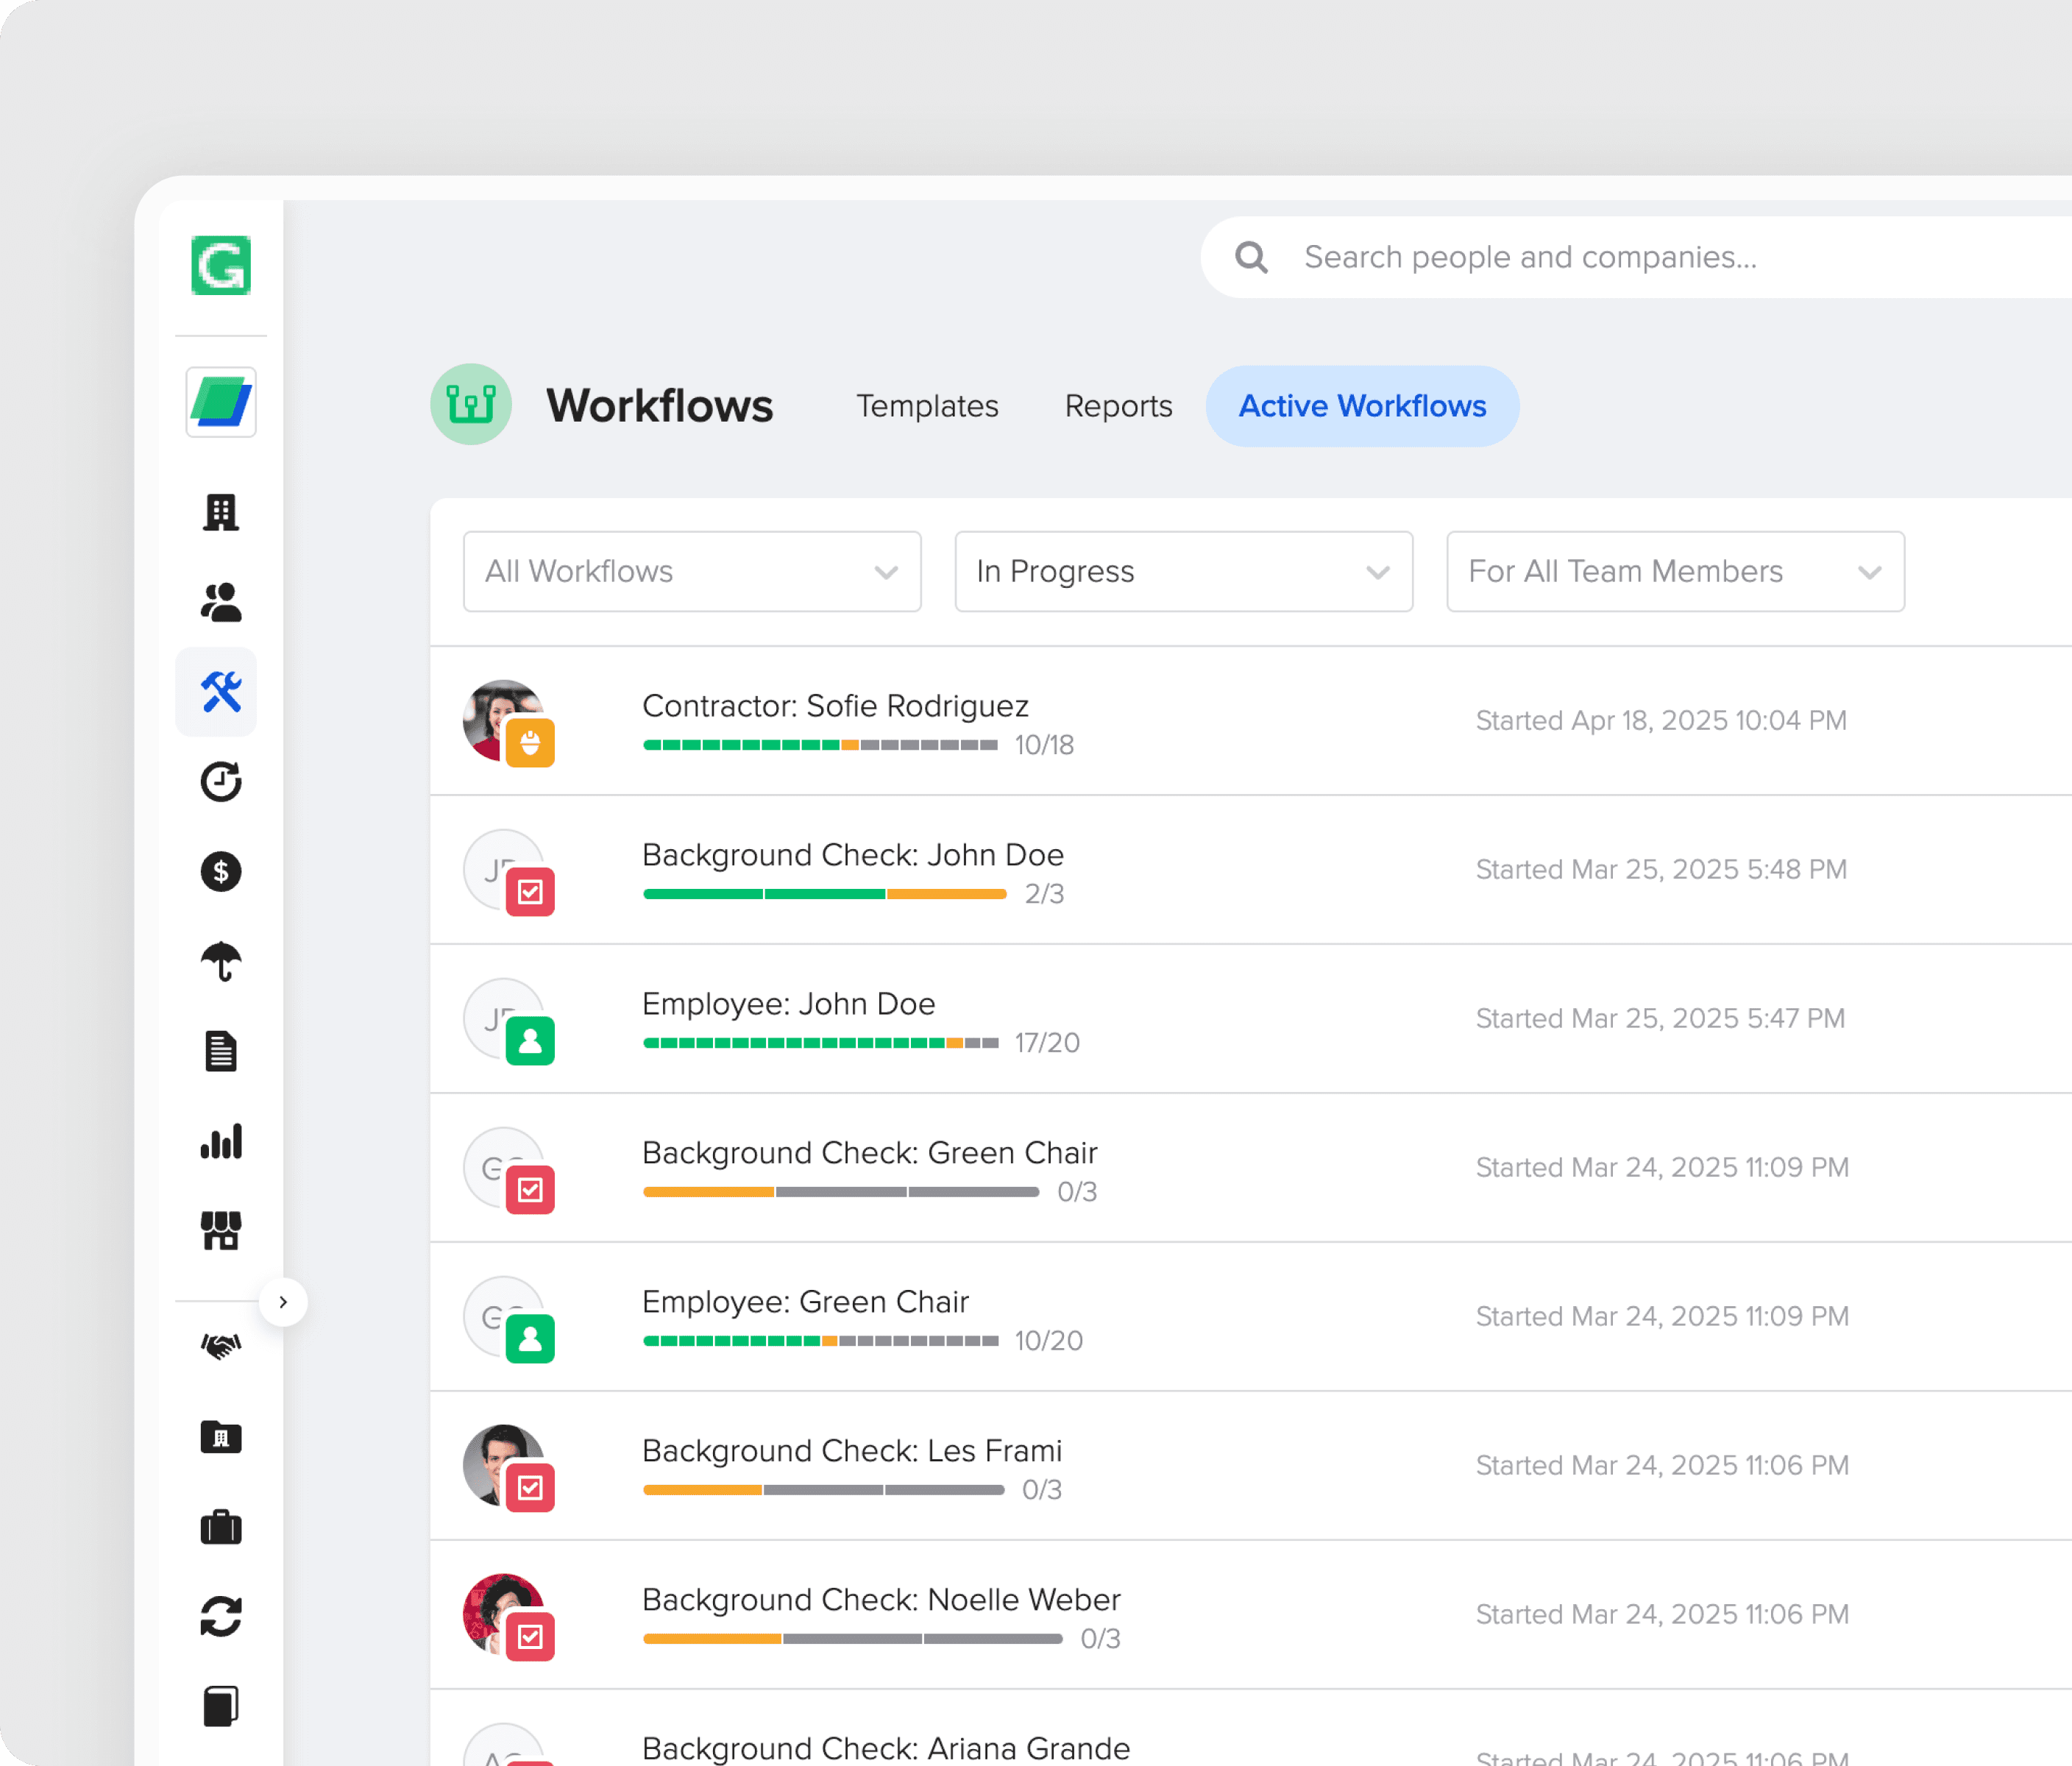Click the building company icon in sidebar
The width and height of the screenshot is (2072, 1766).
click(x=220, y=513)
